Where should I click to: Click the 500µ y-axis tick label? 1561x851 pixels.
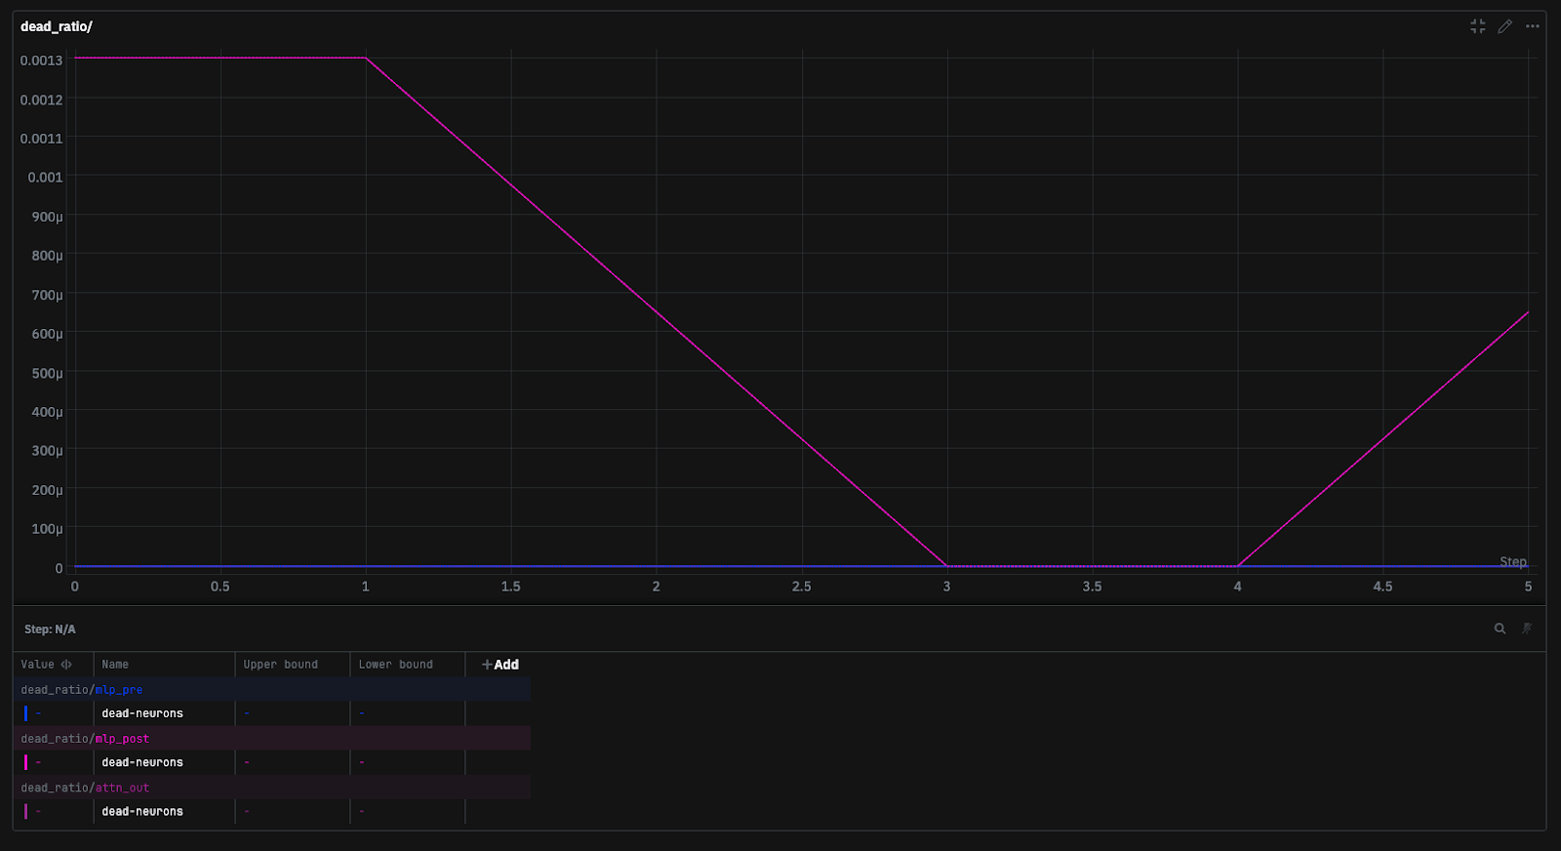coord(47,373)
